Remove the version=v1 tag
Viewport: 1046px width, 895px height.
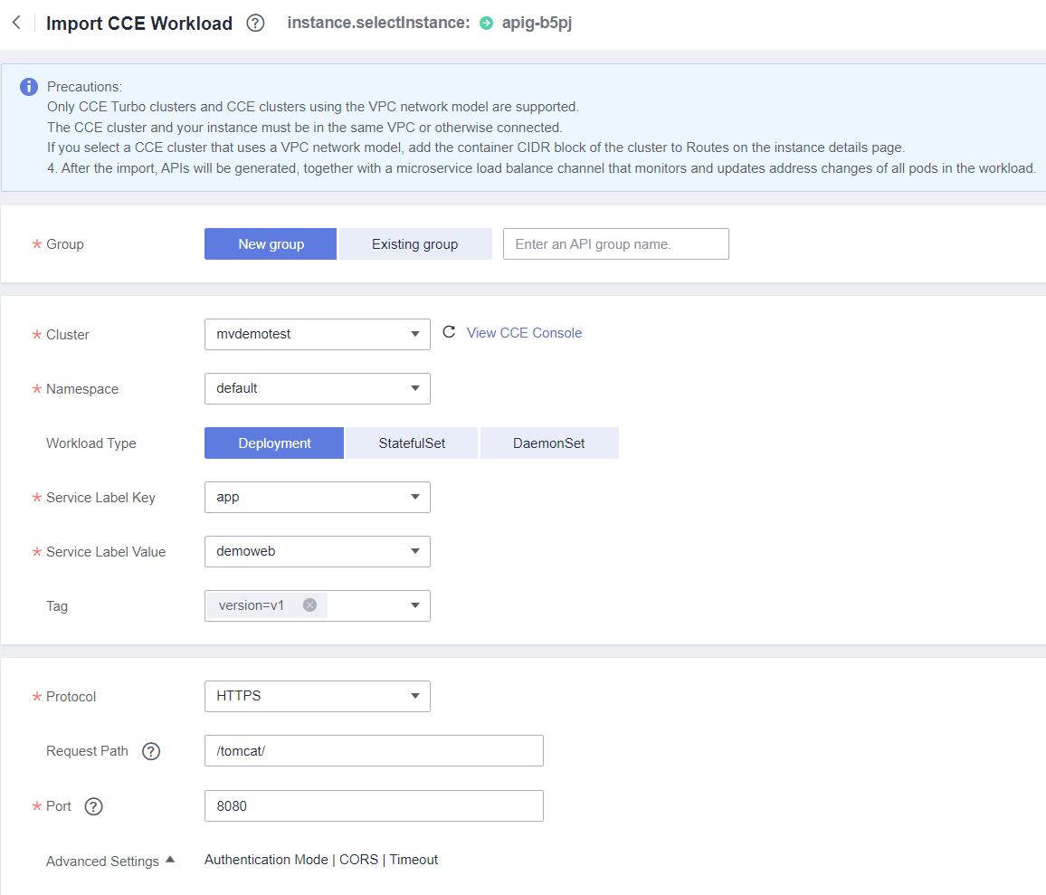tap(309, 605)
